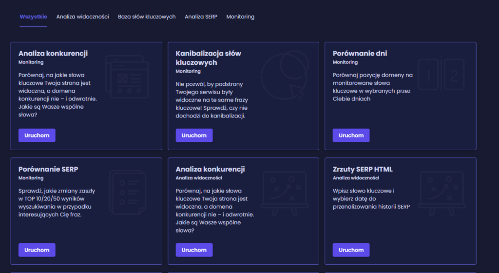Screen dimensions: 499x273
Task: Switch to the Analiza widoczności tab
Action: (x=82, y=17)
